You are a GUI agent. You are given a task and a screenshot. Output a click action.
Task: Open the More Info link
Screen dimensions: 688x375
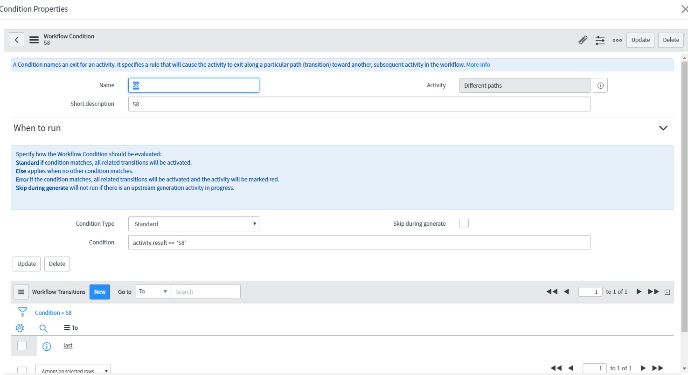click(x=478, y=65)
